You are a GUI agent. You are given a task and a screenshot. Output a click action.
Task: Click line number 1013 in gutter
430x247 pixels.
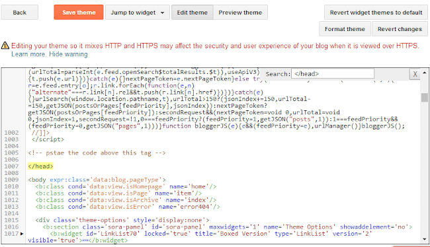11,207
